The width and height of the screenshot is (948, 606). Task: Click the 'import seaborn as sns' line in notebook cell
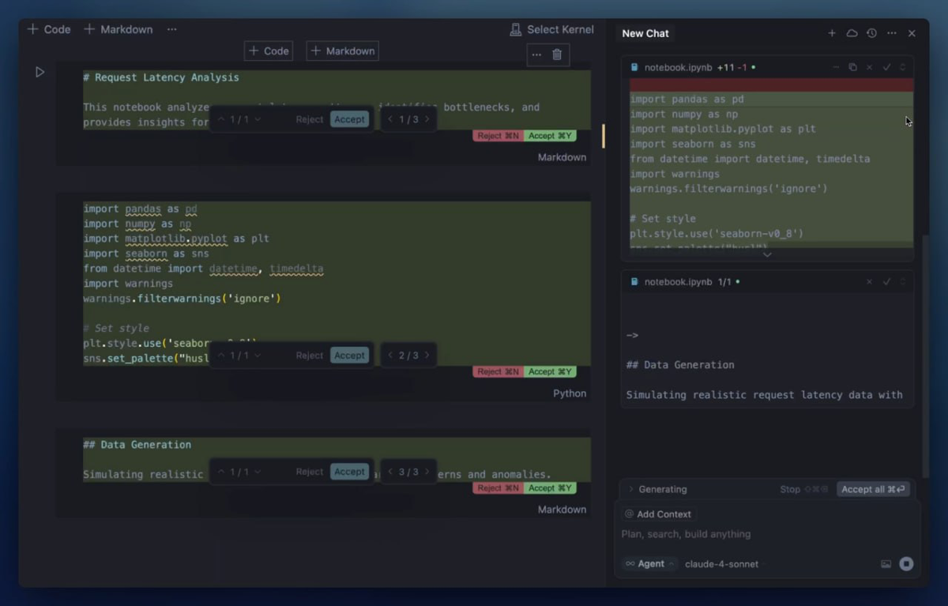[146, 254]
